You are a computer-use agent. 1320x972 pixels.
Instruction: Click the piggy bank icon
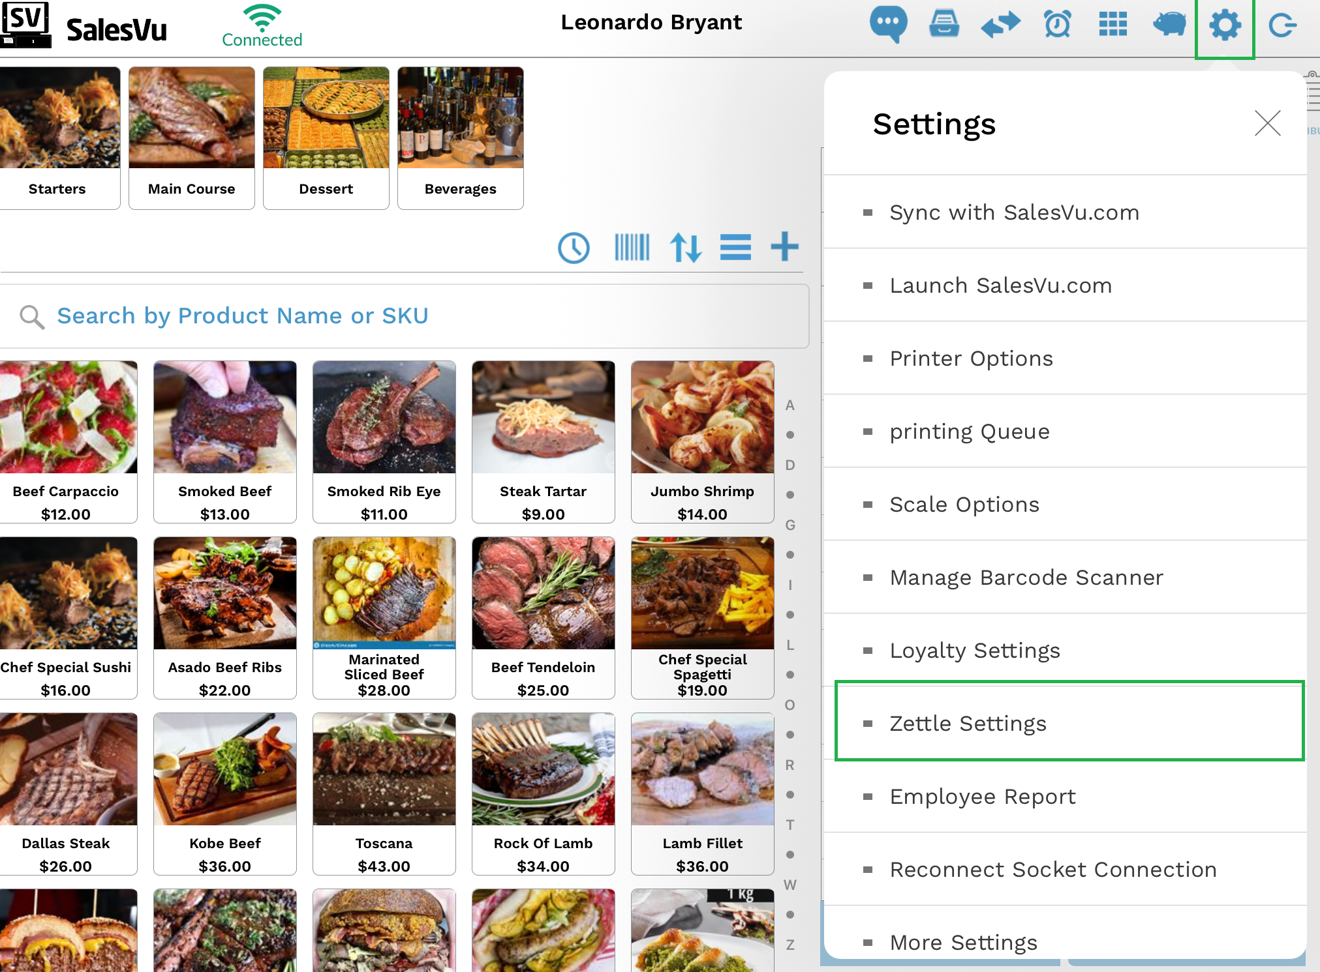[x=1169, y=25]
